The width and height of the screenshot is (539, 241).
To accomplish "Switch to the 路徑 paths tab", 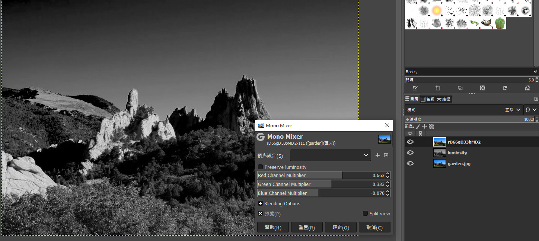I will 444,99.
